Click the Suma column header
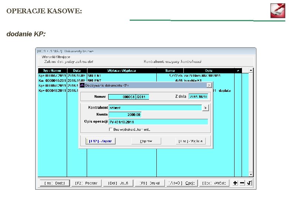Image resolution: width=289 pixels, height=200 pixels. (170, 70)
